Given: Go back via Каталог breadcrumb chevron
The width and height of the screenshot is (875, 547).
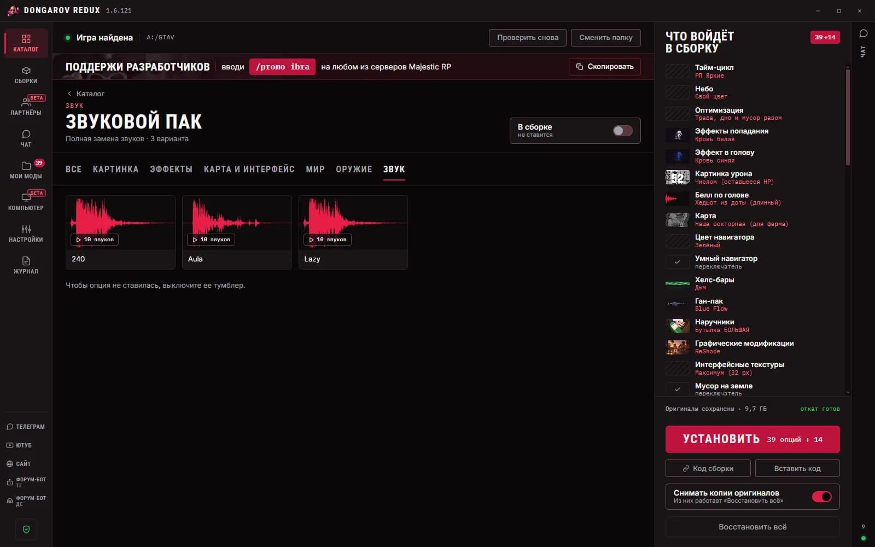Looking at the screenshot, I should 69,94.
